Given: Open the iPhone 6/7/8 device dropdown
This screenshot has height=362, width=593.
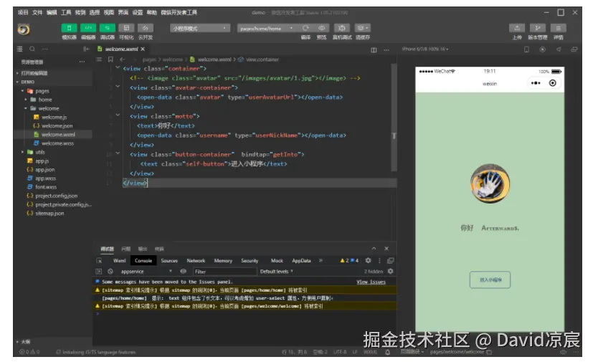Looking at the screenshot, I should pyautogui.click(x=425, y=49).
